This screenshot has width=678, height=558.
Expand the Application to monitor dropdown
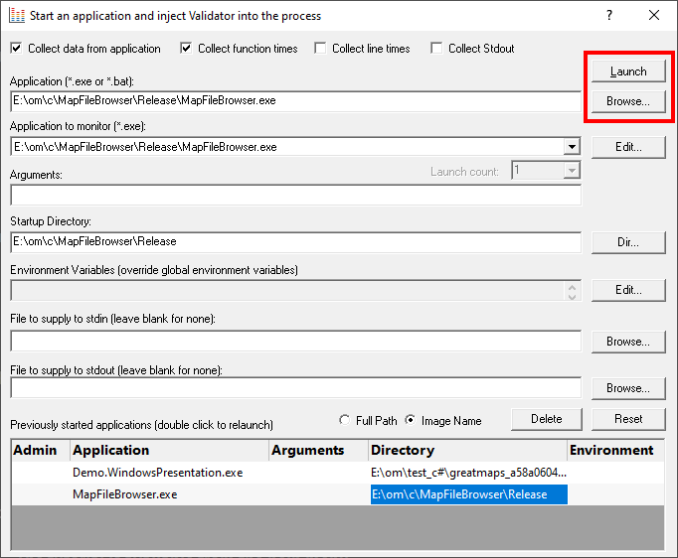(x=572, y=147)
